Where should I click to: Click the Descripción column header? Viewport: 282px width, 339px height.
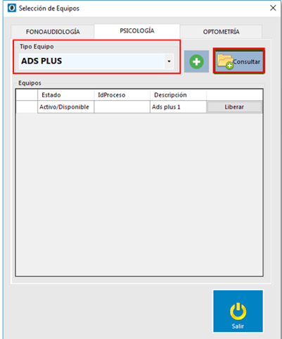[178, 95]
